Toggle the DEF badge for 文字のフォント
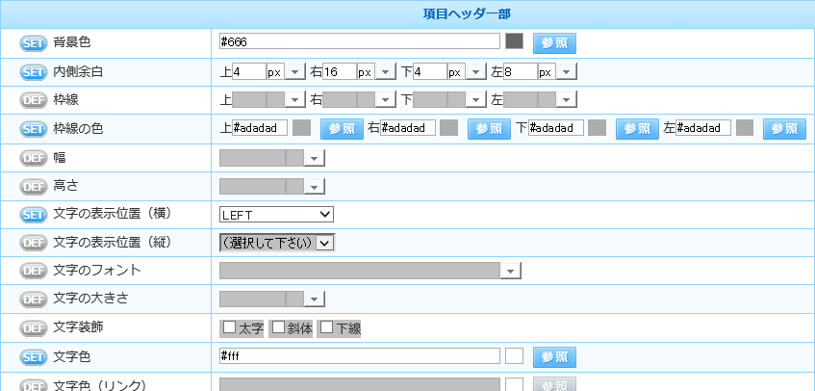The height and width of the screenshot is (391, 815). pos(34,271)
